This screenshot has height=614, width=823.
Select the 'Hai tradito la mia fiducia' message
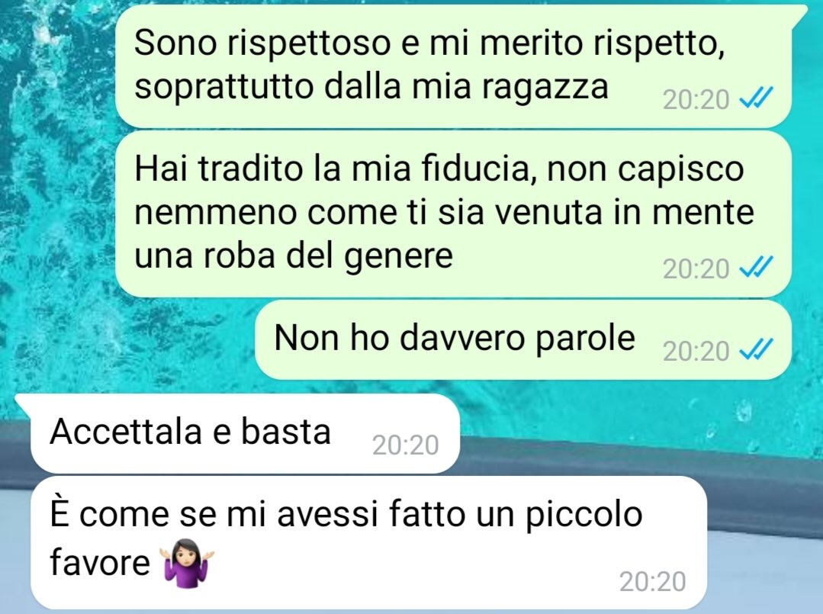[454, 214]
